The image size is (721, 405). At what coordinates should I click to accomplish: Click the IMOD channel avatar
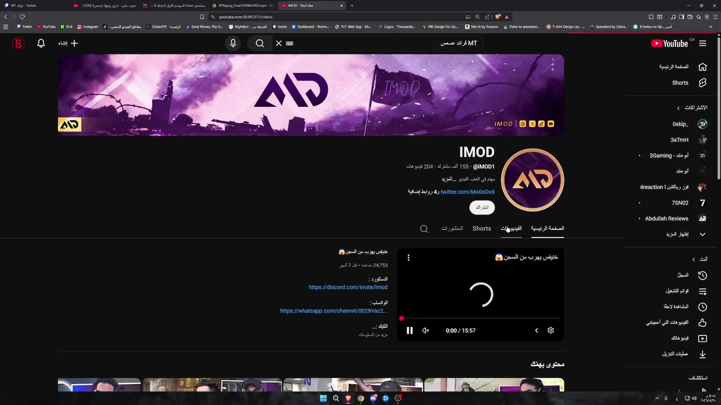point(532,180)
